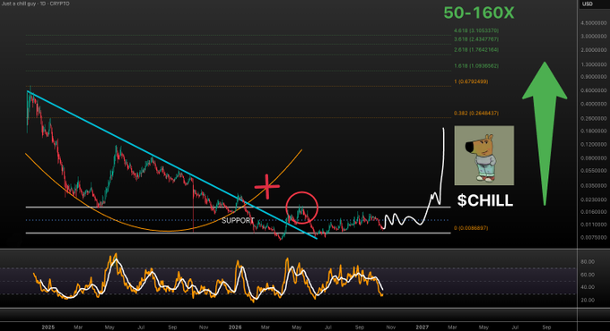Click RSI scale value 20.00
The image size is (610, 331).
click(588, 300)
